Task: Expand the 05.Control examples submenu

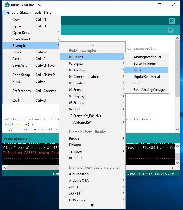Action: point(92,83)
